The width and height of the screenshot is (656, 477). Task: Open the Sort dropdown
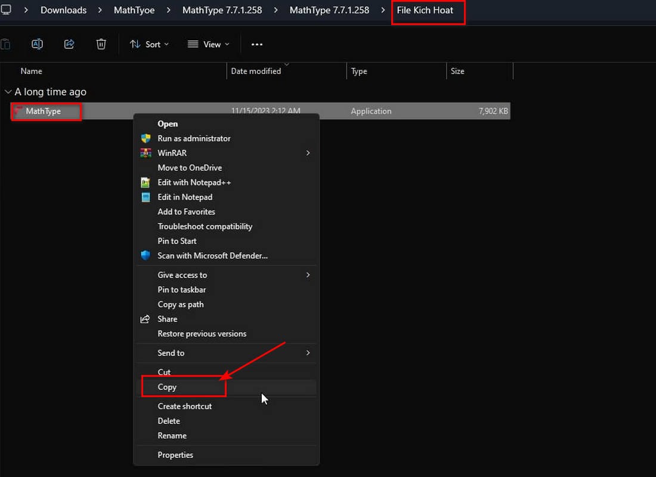(149, 44)
